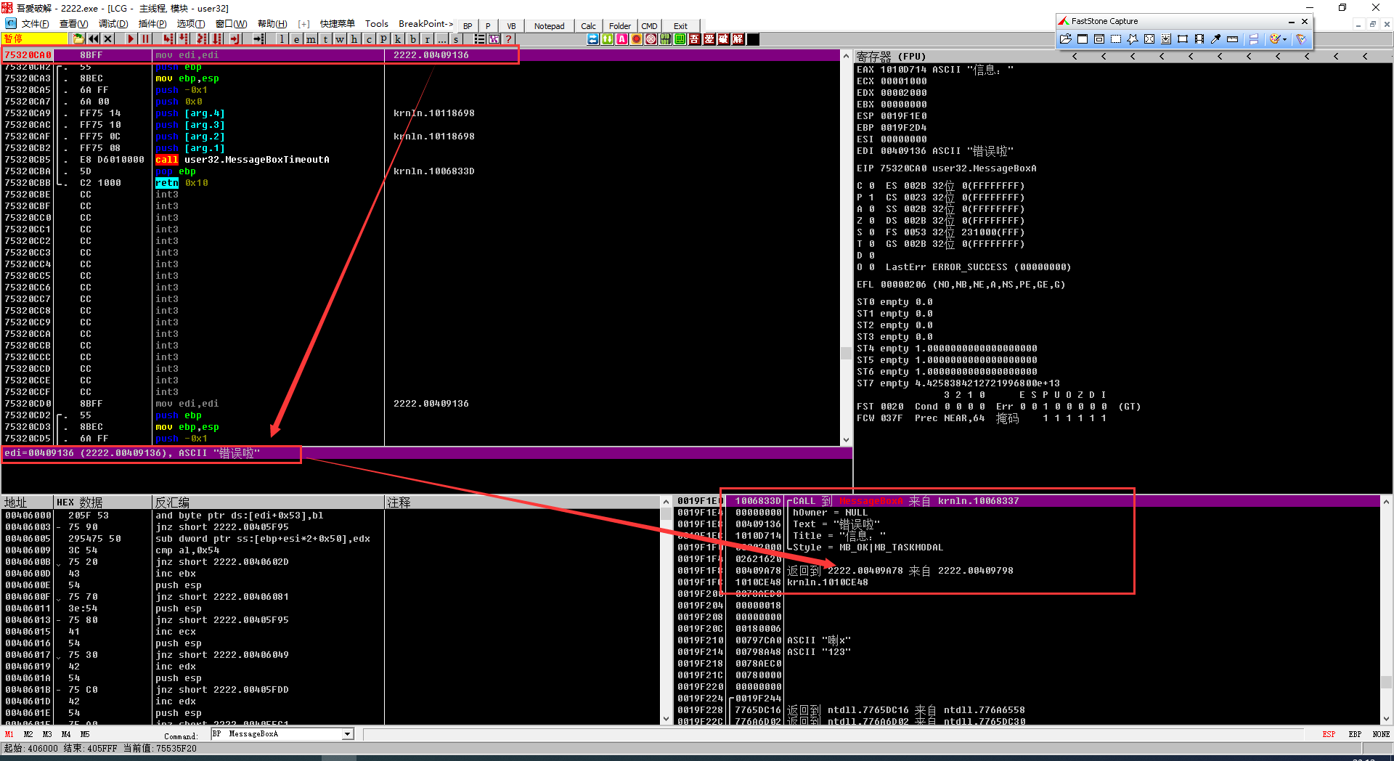The width and height of the screenshot is (1394, 761).
Task: Open the 快捷菜单 menu
Action: (337, 24)
